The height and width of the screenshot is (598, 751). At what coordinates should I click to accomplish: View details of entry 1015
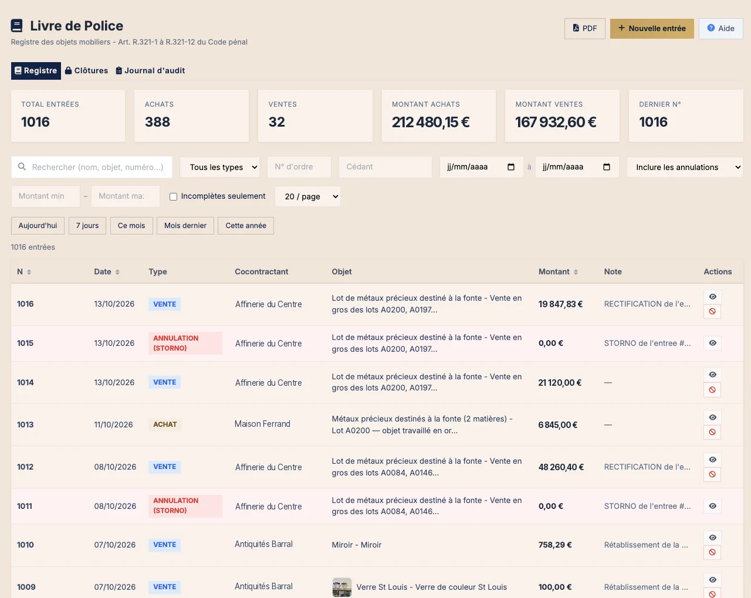click(x=712, y=343)
